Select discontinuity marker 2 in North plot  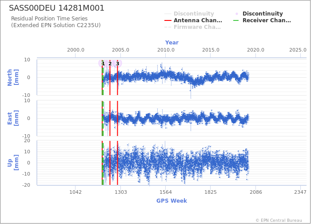[110, 64]
